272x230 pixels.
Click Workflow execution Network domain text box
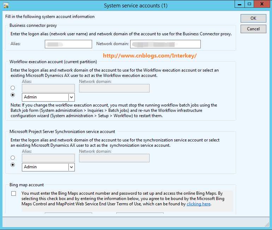tap(114, 88)
